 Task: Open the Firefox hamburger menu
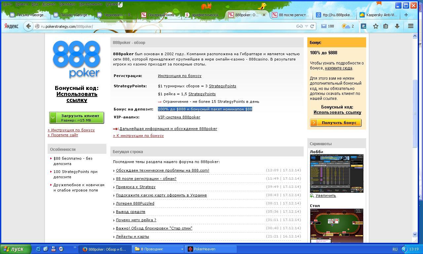coord(411,26)
